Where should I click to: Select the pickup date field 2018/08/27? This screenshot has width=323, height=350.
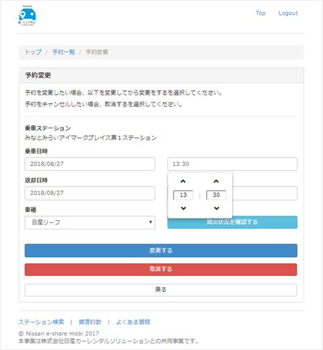click(x=90, y=164)
